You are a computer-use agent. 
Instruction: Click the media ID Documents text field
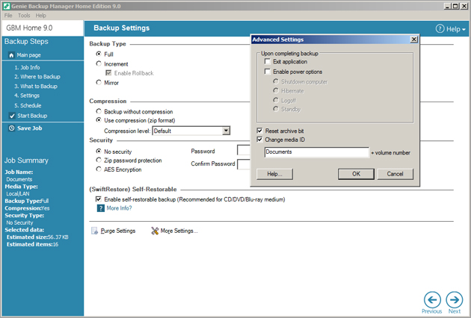pyautogui.click(x=316, y=152)
